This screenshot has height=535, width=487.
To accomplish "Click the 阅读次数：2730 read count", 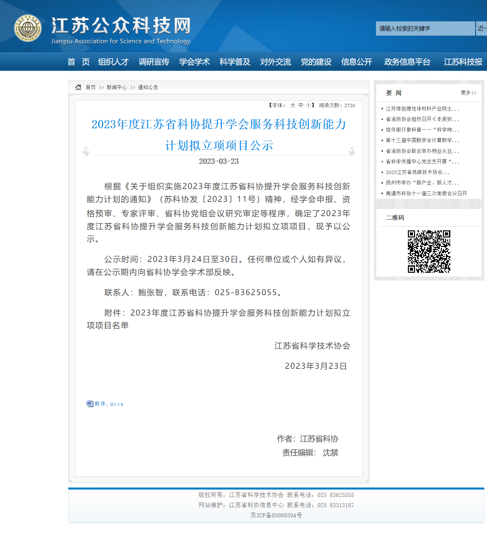I will (x=337, y=105).
